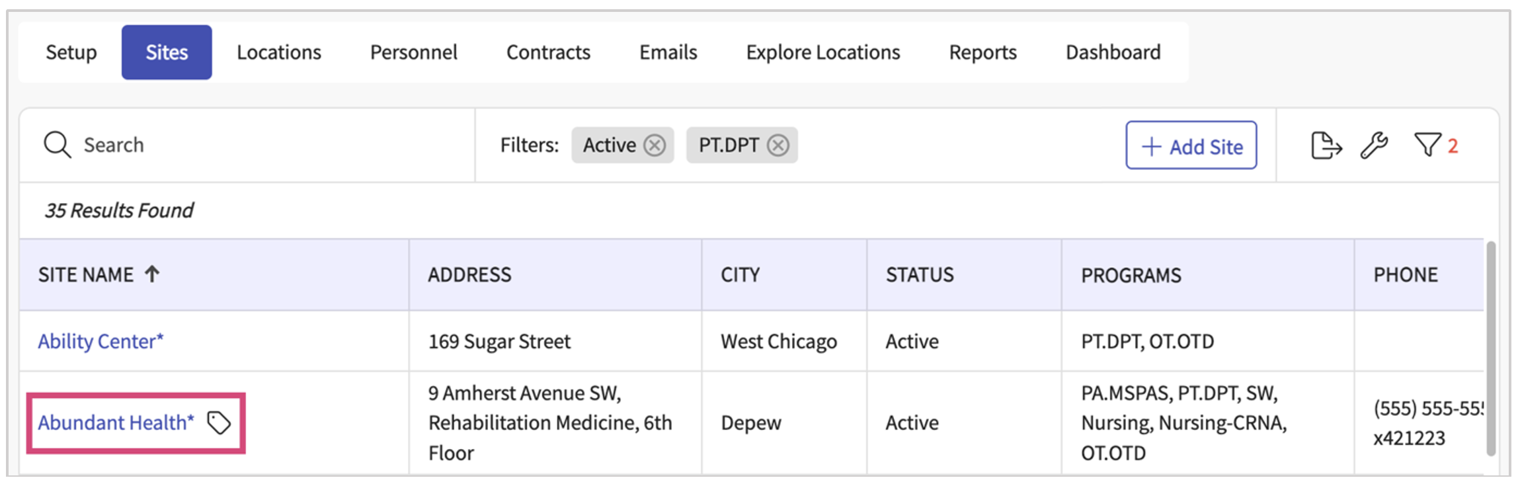Click the Add Site button
Image resolution: width=1518 pixels, height=484 pixels.
[1191, 145]
